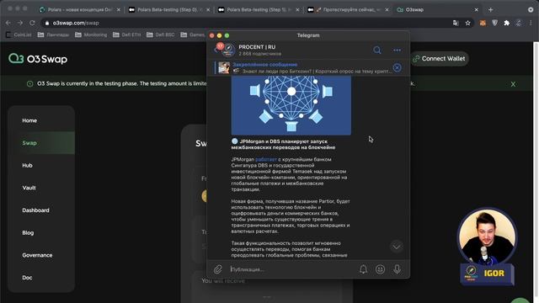Open Chrome's three-dot menu
539x303 pixels.
coord(531,23)
